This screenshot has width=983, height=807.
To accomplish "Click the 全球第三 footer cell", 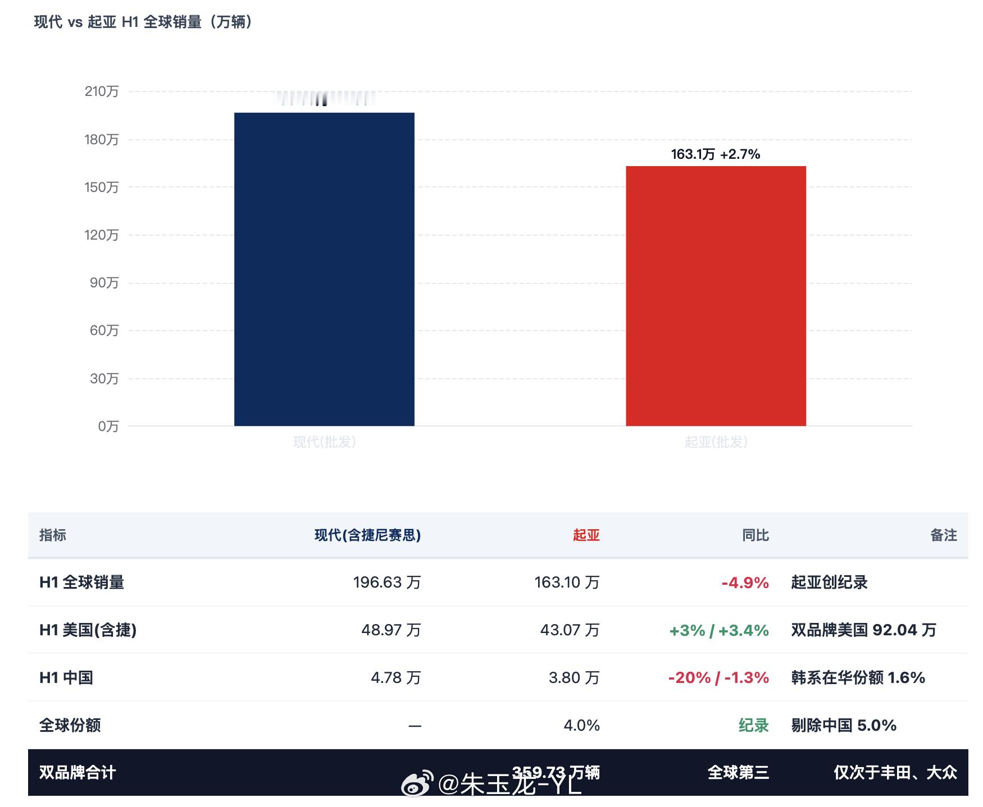I will [738, 773].
